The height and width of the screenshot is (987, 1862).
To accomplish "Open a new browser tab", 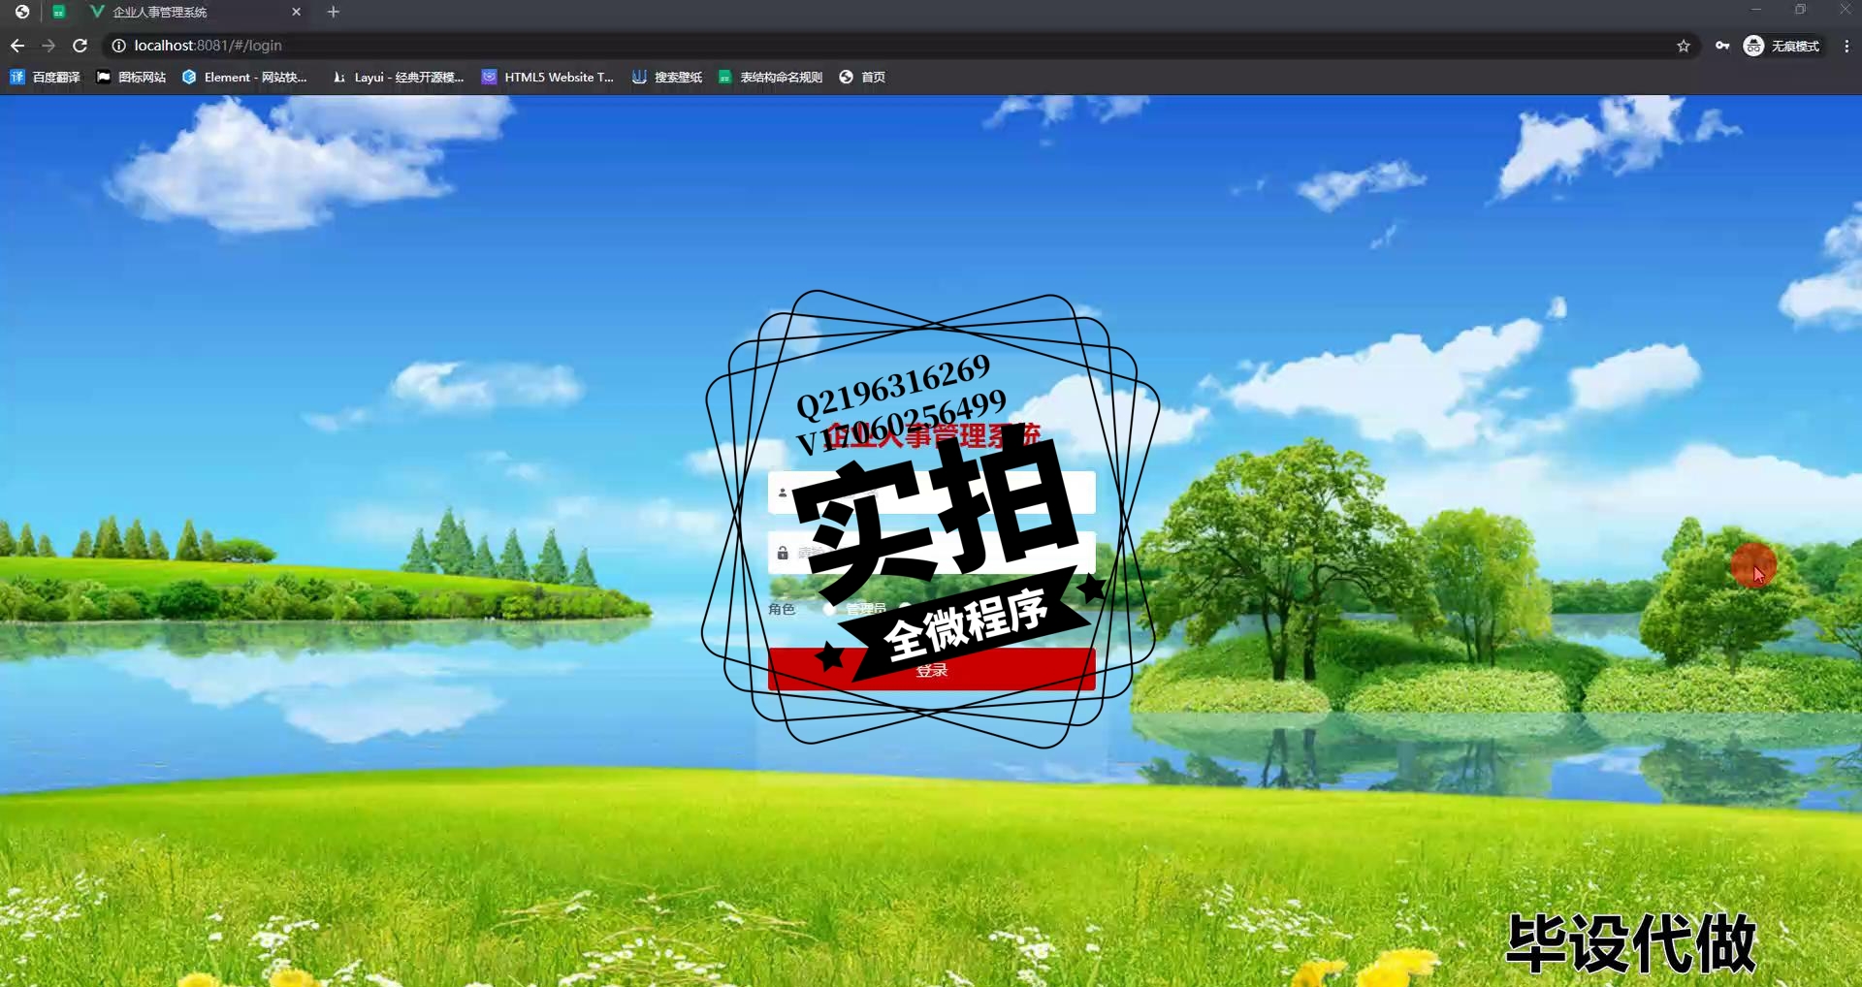I will 333,12.
